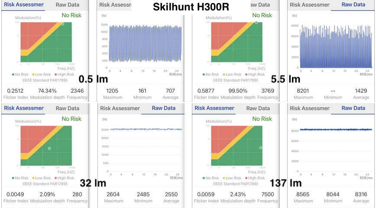Tap data point at top of 5.5 lm chart
Image resolution: width=376 pixels, height=208 pixels.
tap(256, 23)
